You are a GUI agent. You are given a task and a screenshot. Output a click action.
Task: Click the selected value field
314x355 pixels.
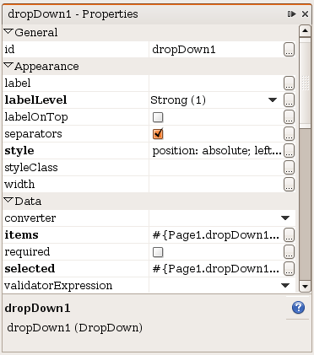(216, 269)
